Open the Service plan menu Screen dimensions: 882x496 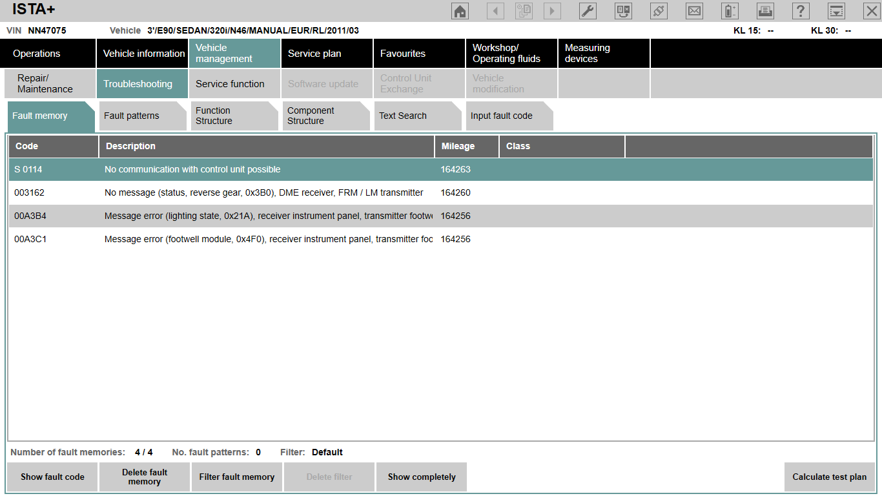(x=327, y=54)
